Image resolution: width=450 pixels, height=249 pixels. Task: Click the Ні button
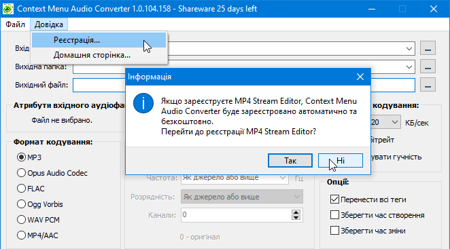[341, 161]
